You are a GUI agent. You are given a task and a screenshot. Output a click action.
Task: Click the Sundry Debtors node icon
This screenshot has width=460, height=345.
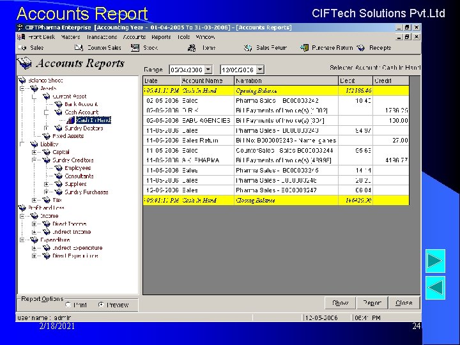pos(59,128)
